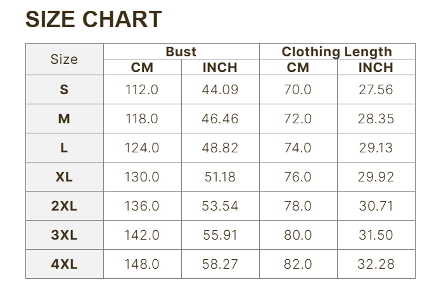441x294 pixels.
Task: Click the Clothing Length column header
Action: (x=336, y=52)
